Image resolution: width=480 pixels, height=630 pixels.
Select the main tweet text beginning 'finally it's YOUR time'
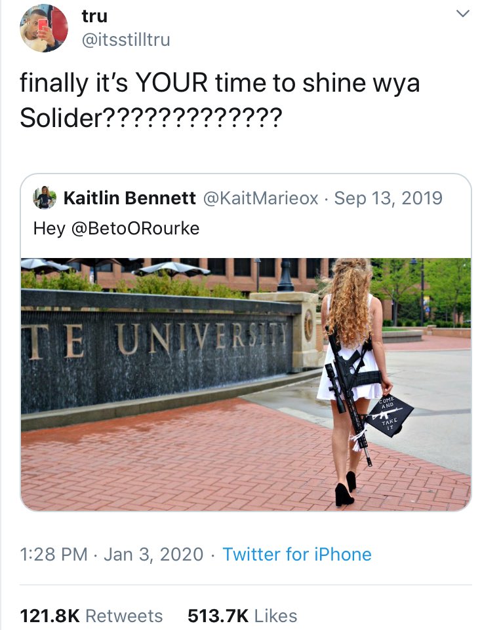point(220,100)
